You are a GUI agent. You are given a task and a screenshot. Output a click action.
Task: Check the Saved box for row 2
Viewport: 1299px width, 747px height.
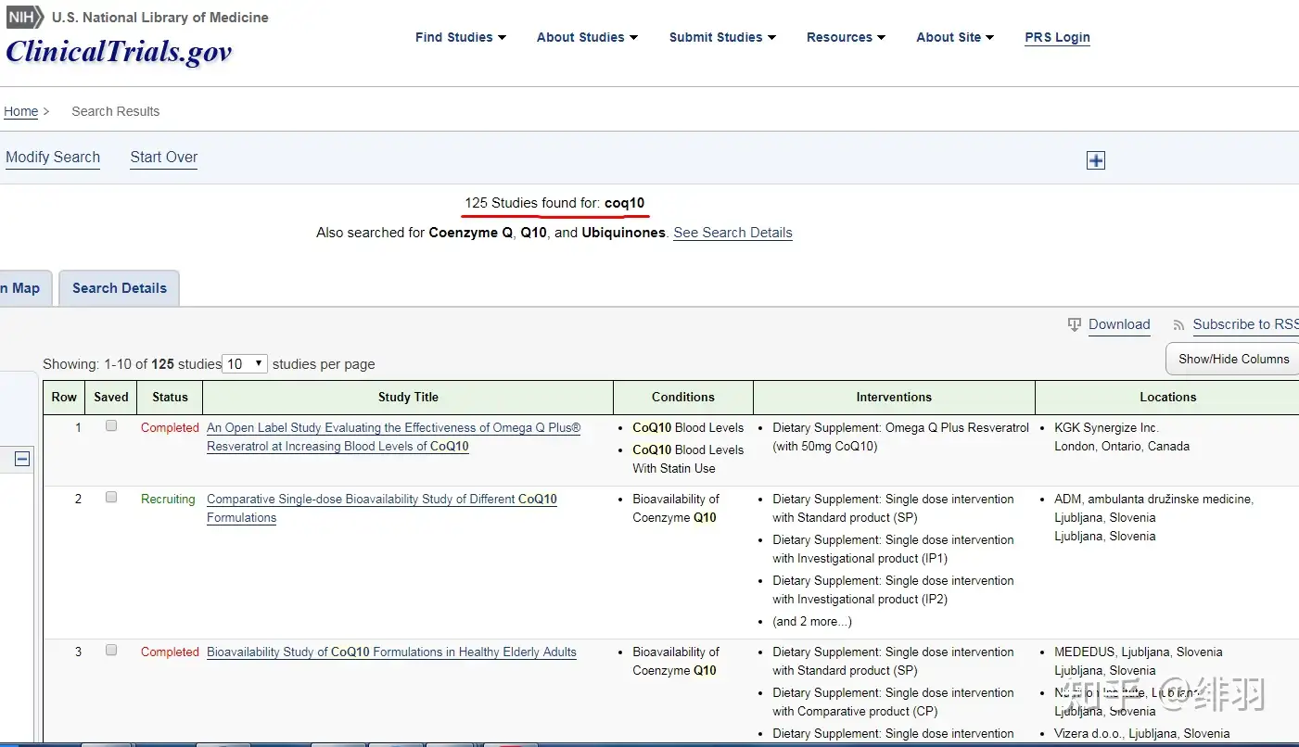pyautogui.click(x=111, y=498)
